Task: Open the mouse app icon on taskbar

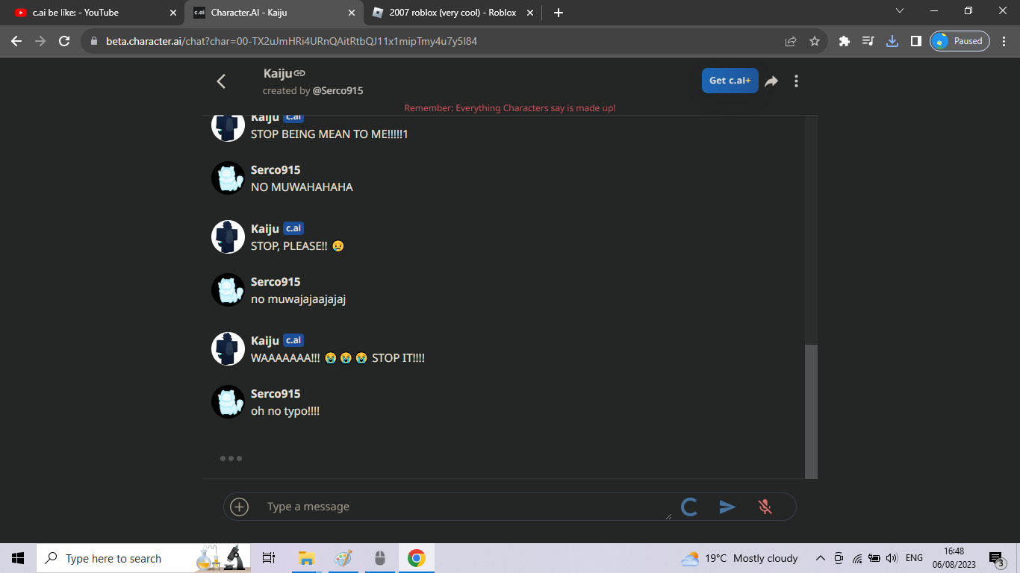Action: click(x=379, y=558)
